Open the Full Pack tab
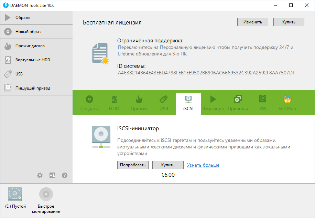The height and width of the screenshot is (218, 315). 287,103
